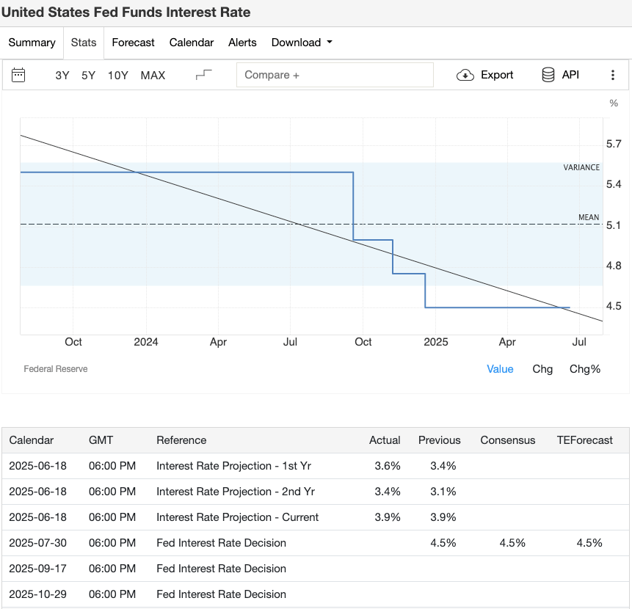Open the three-dot chart options menu
This screenshot has width=632, height=609.
613,75
